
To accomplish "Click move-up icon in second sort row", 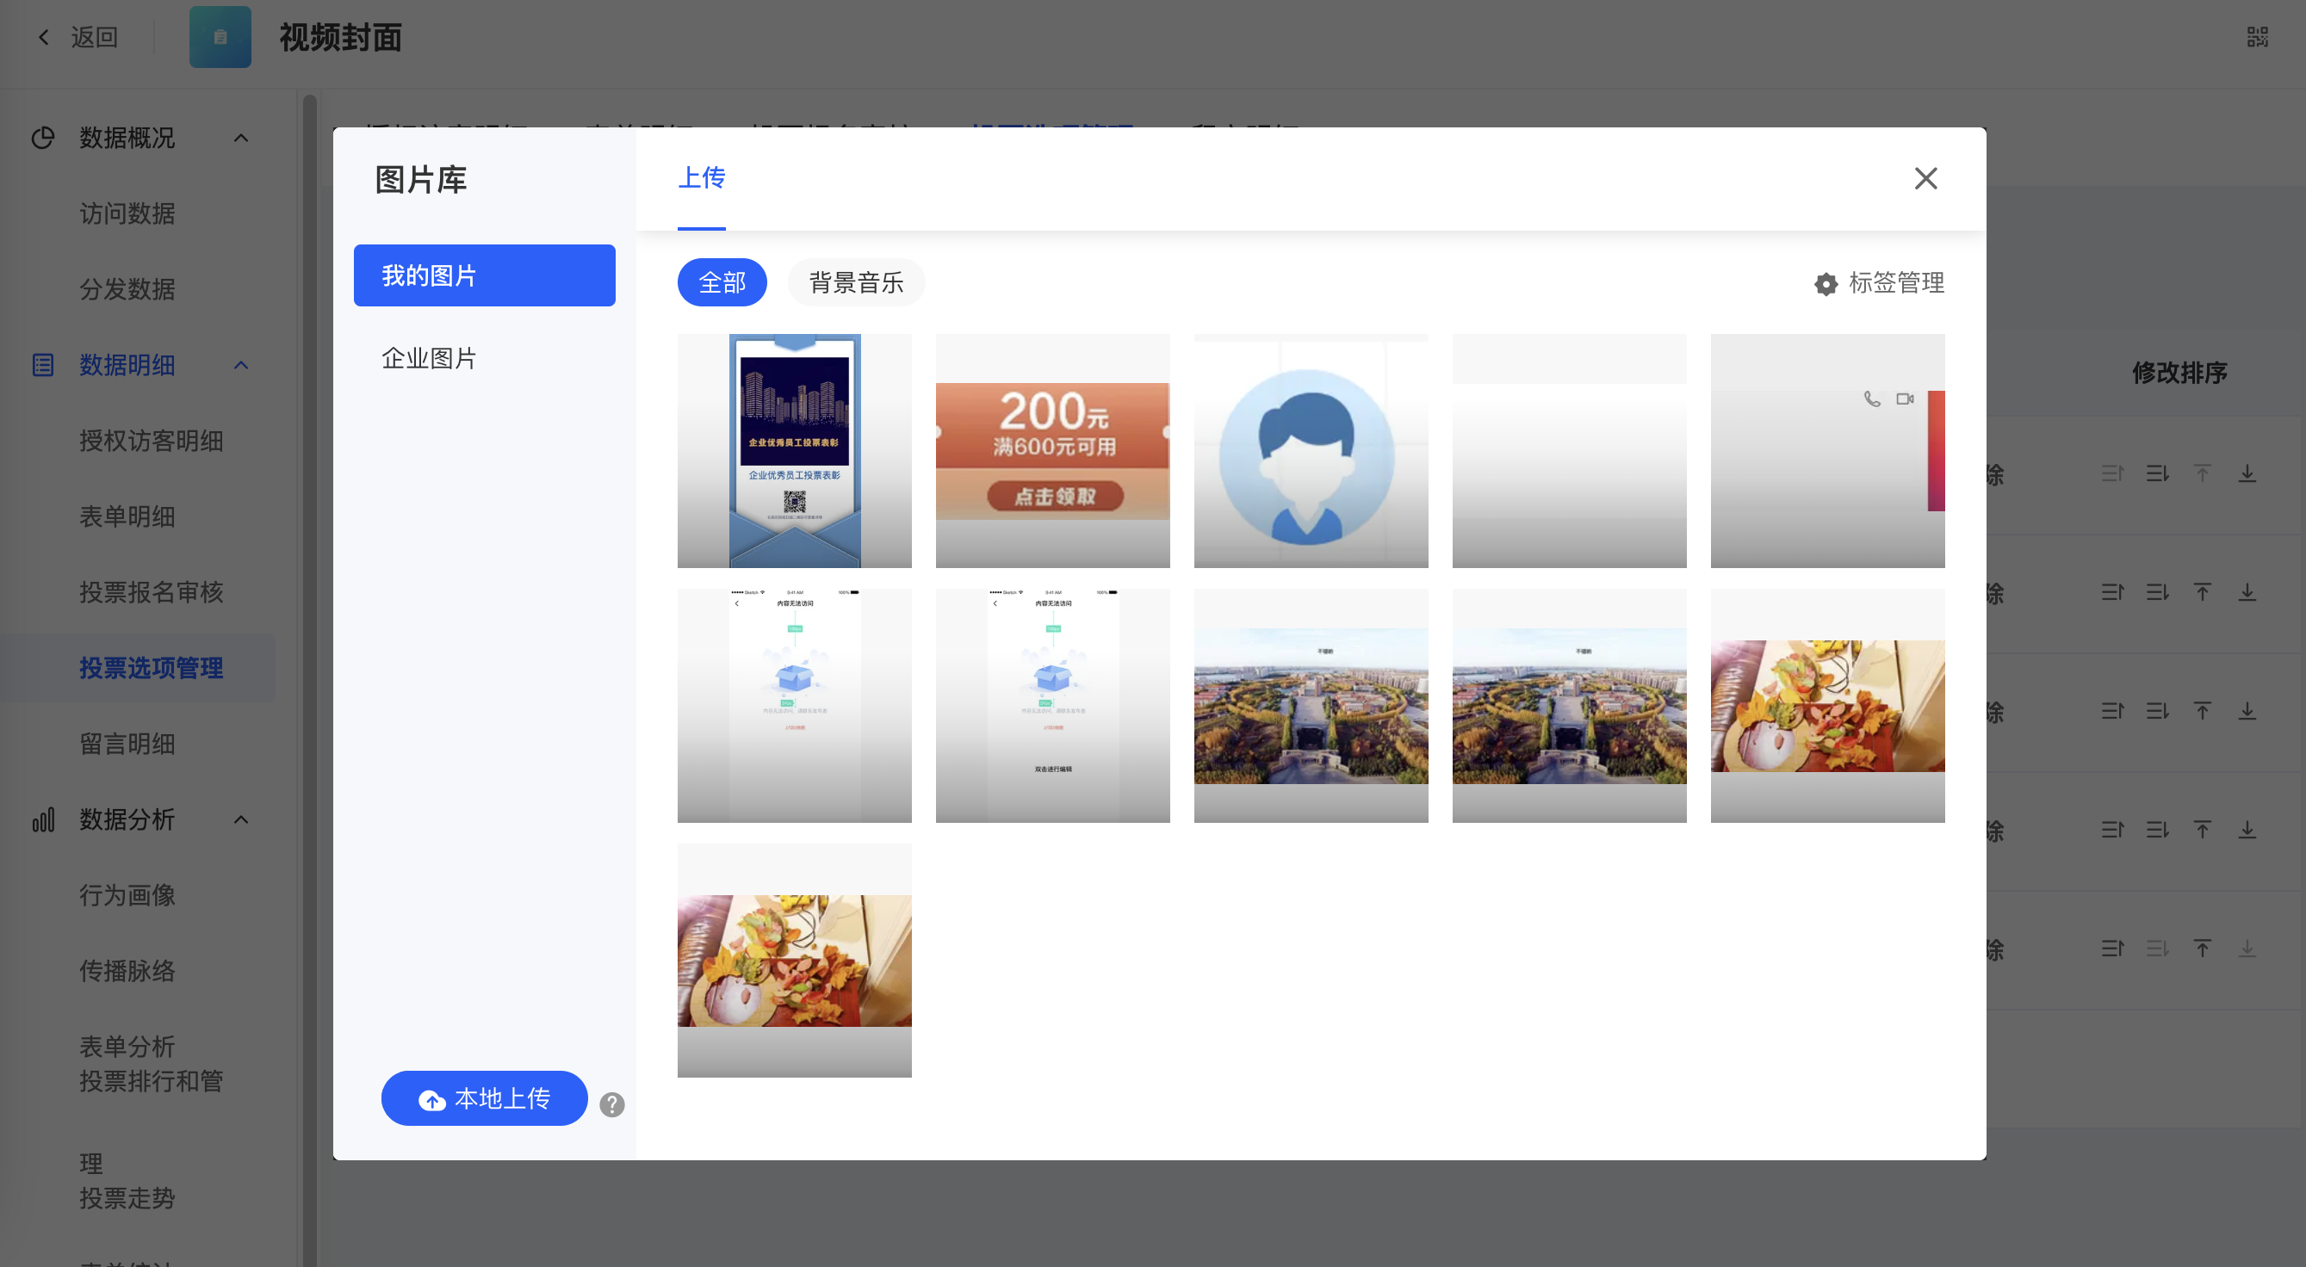I will click(2112, 592).
